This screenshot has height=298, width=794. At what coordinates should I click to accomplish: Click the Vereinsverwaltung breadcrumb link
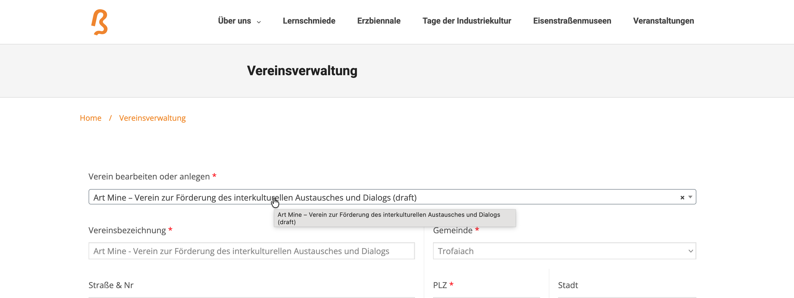[152, 118]
